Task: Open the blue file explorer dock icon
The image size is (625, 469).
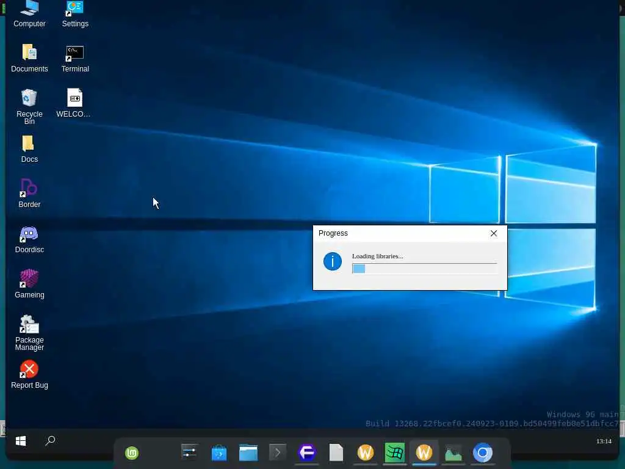Action: (248, 453)
